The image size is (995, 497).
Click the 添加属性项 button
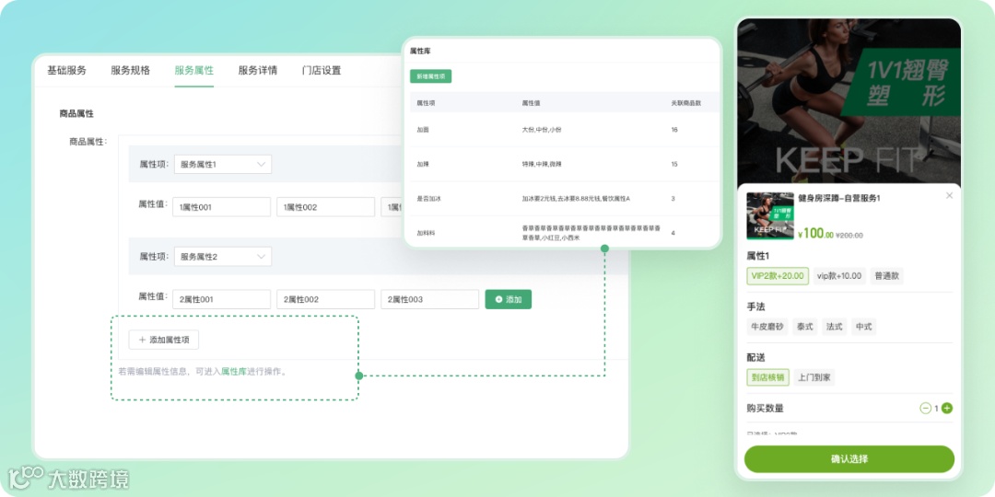pyautogui.click(x=164, y=340)
